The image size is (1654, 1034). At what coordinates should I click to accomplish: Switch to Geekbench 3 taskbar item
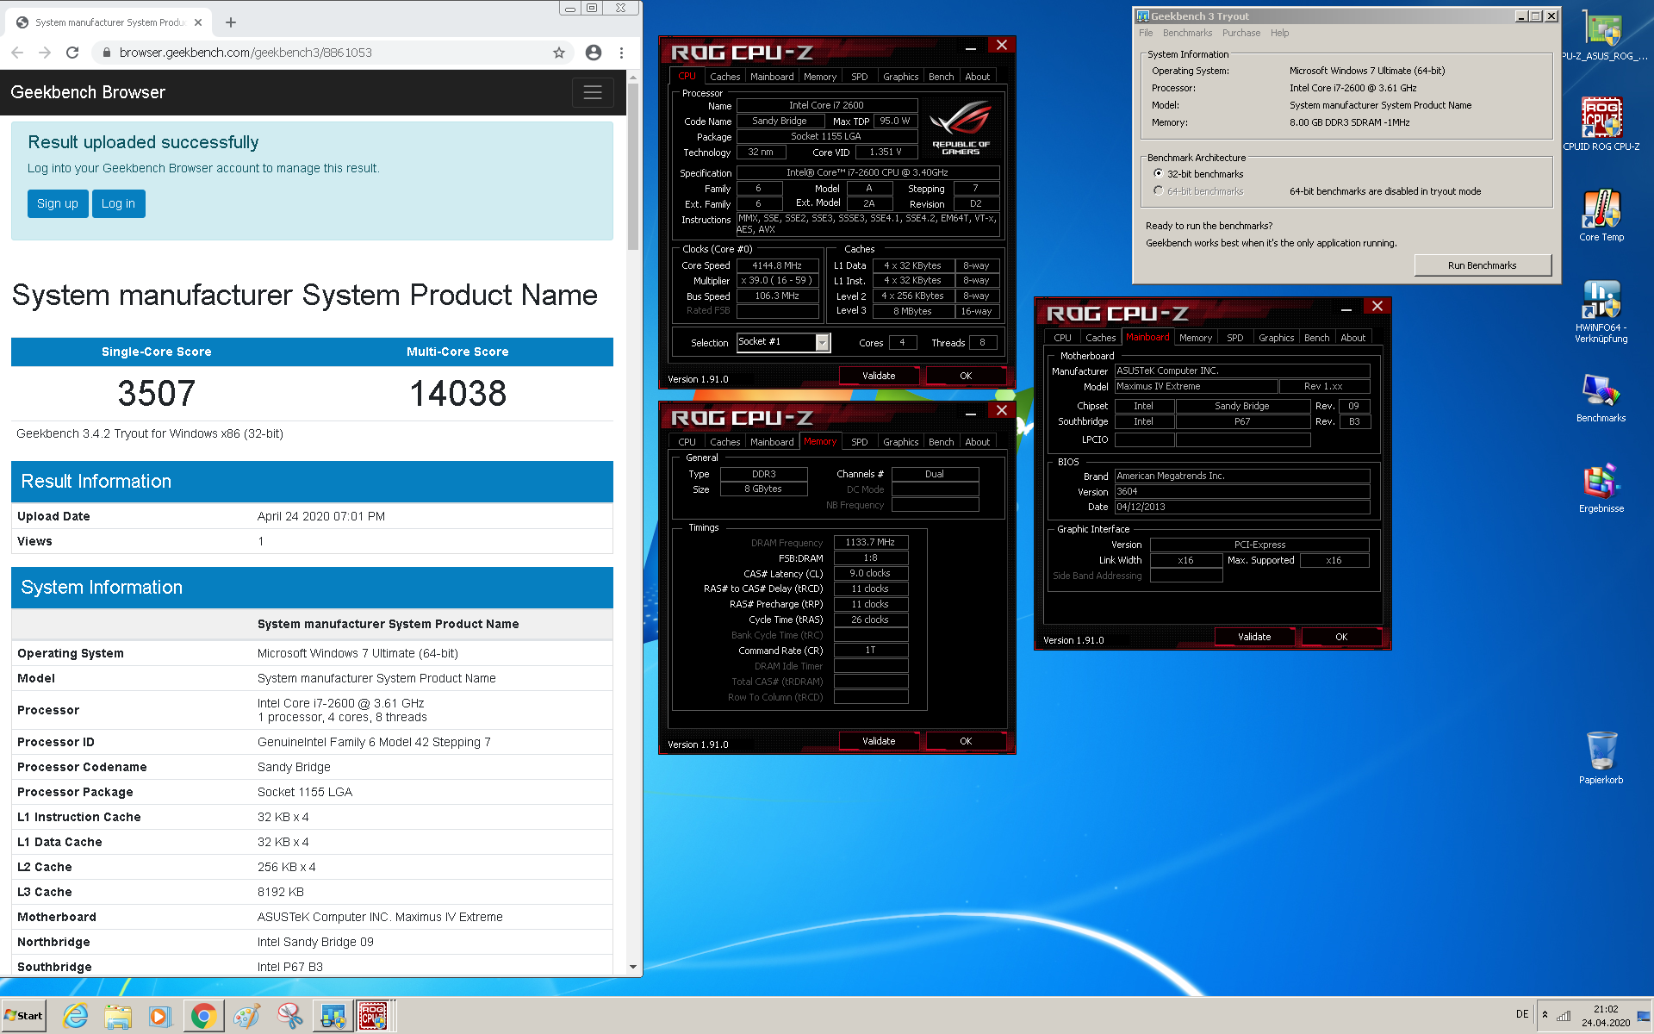click(x=333, y=1016)
